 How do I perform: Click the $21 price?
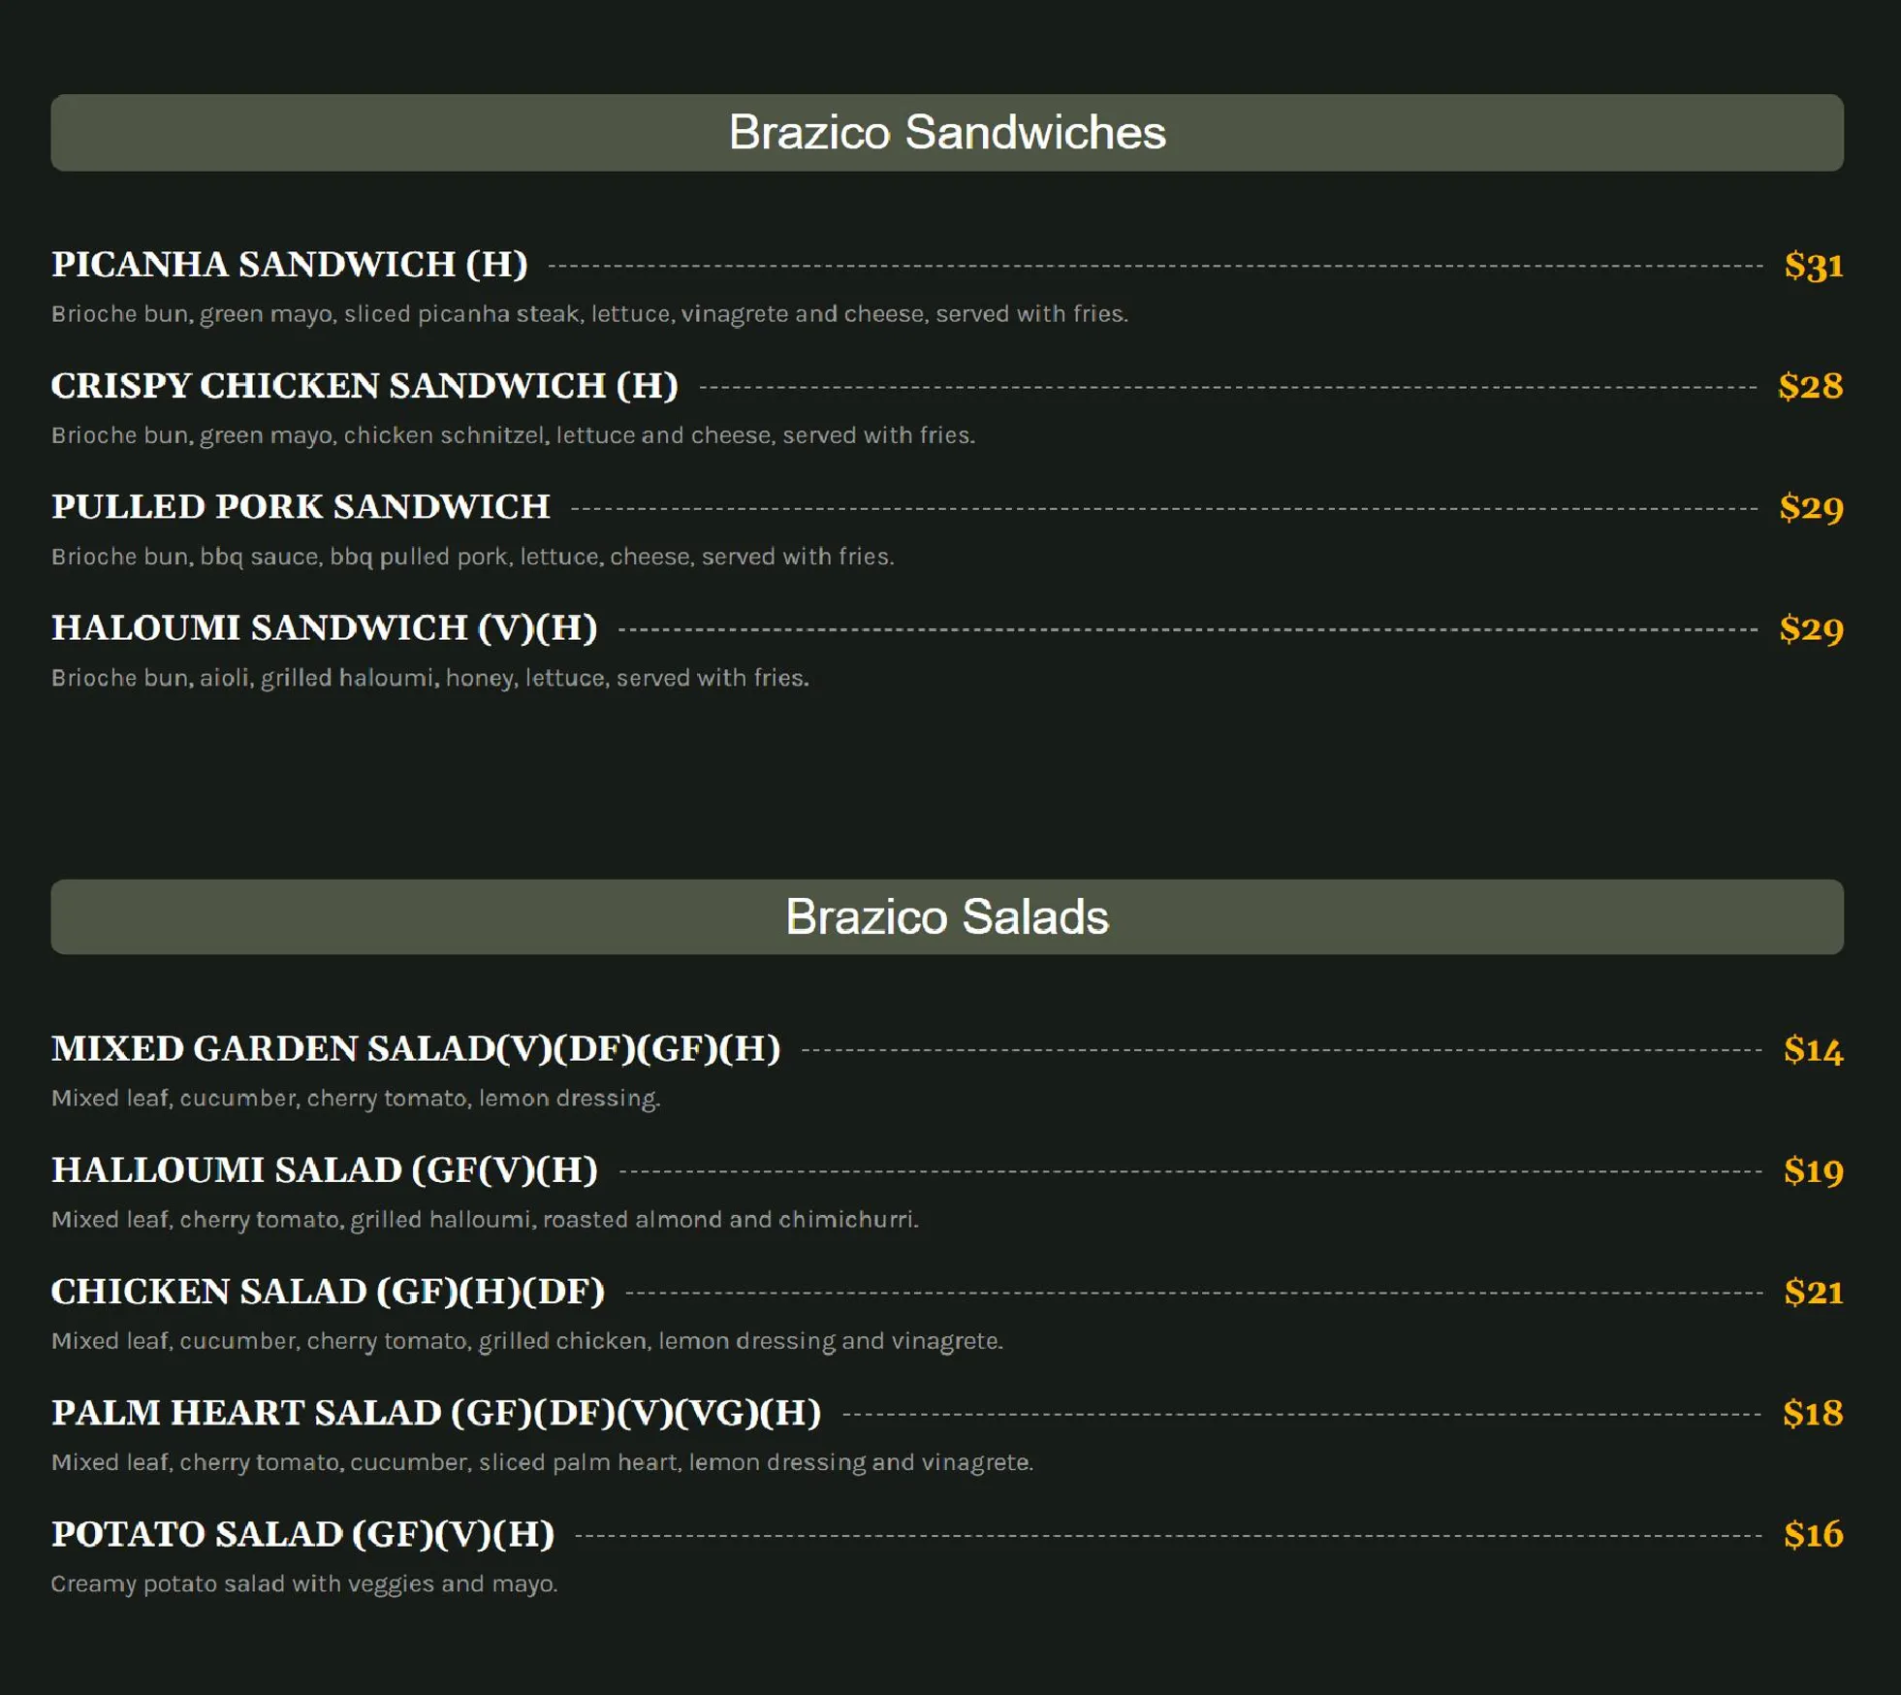(x=1813, y=1292)
